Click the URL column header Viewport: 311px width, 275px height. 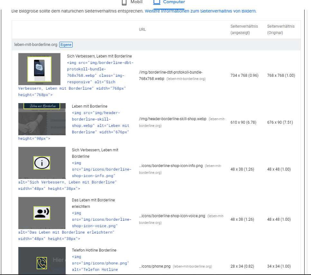[x=142, y=30]
